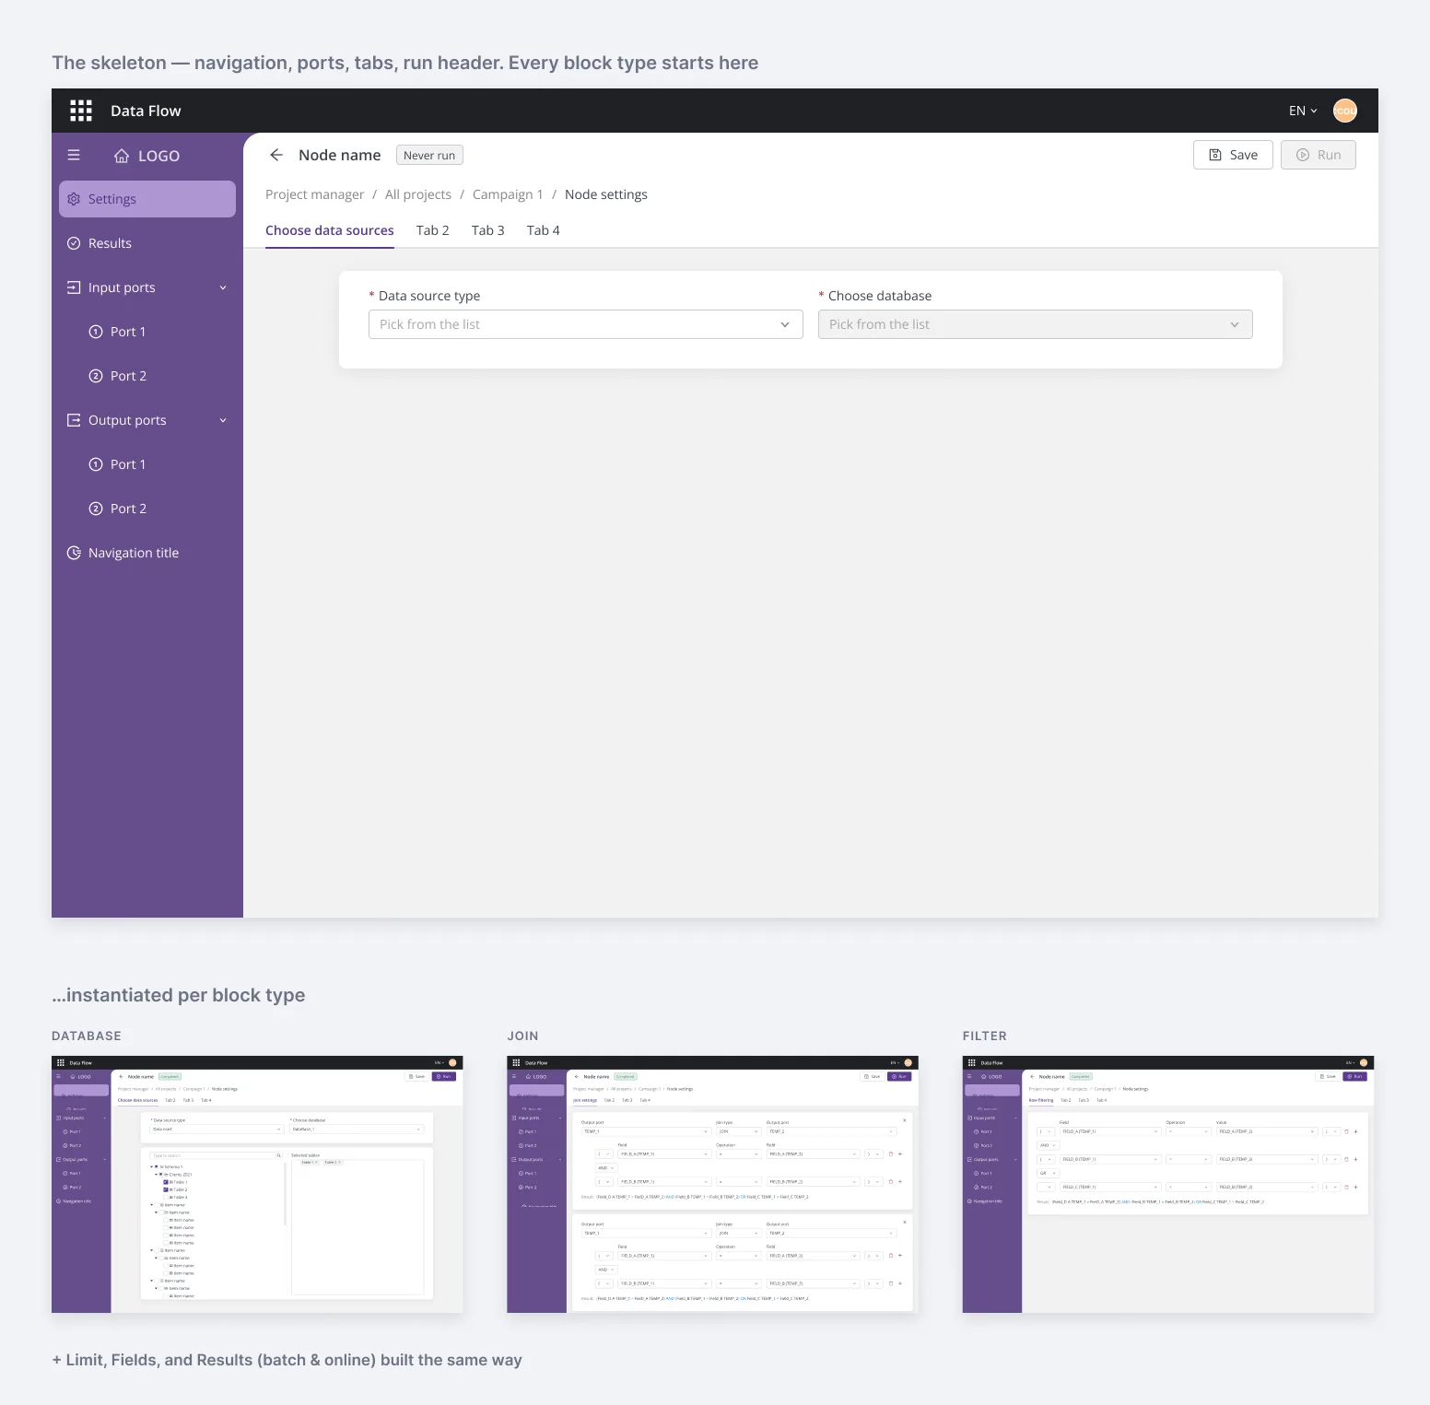
Task: Open Results in the sidebar
Action: pos(147,243)
